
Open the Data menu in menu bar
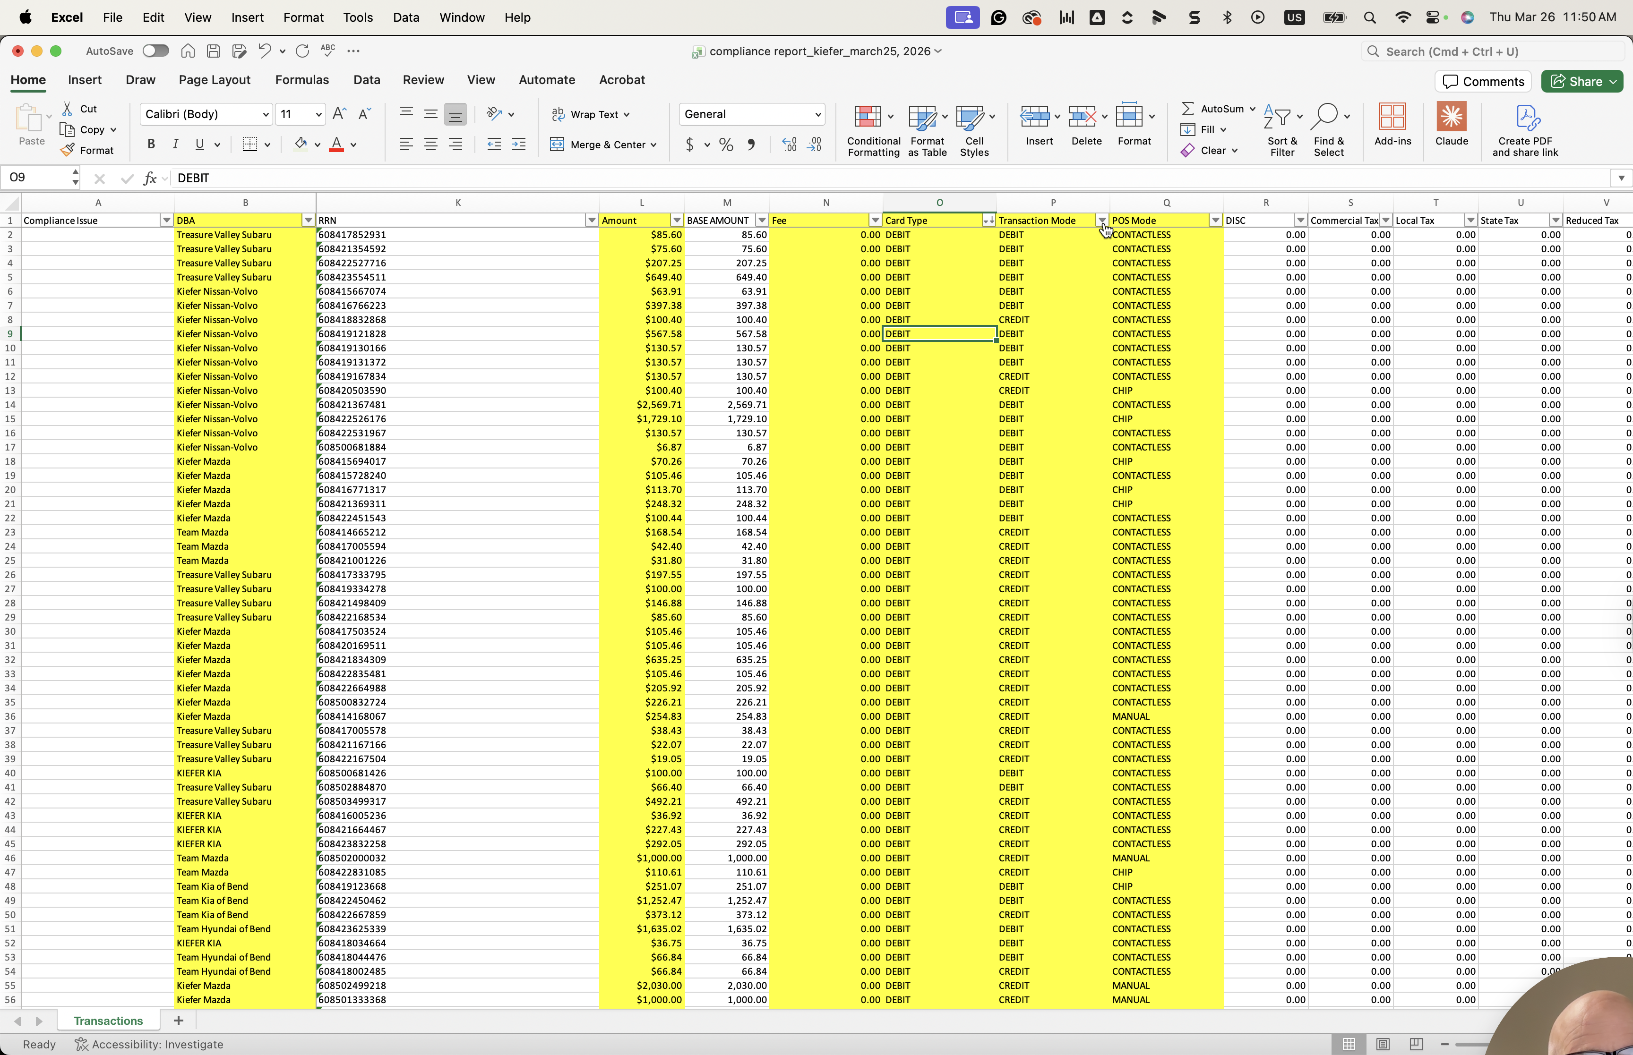pyautogui.click(x=406, y=17)
